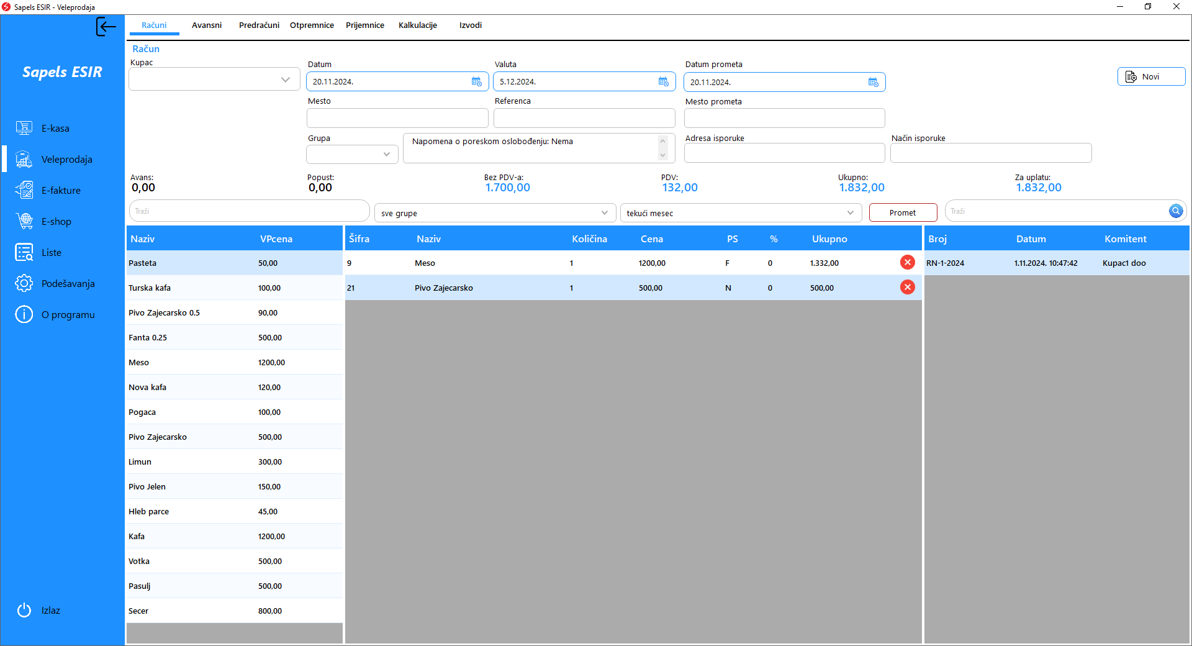Open the Kalkulacije tab

pyautogui.click(x=418, y=25)
